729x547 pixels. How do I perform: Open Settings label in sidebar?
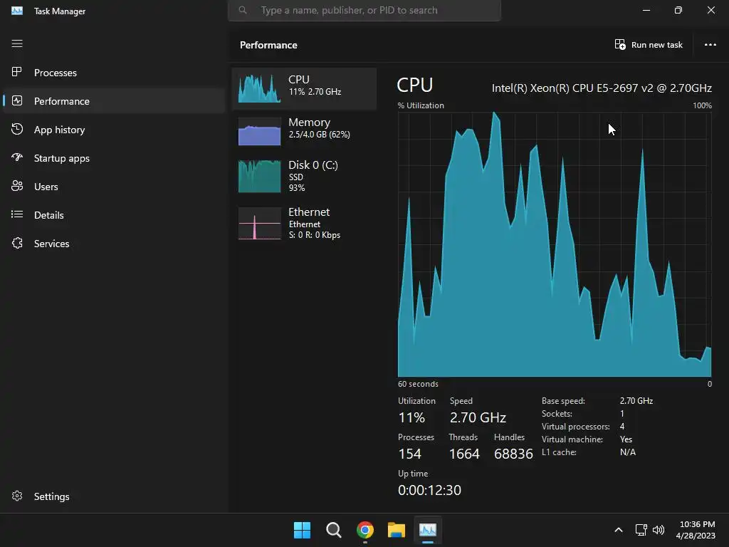click(51, 496)
